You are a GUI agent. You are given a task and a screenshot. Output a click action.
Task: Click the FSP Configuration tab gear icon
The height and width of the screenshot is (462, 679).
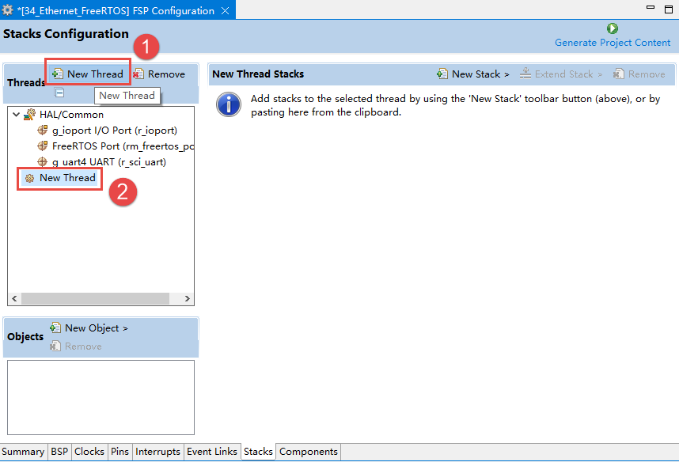pyautogui.click(x=7, y=9)
